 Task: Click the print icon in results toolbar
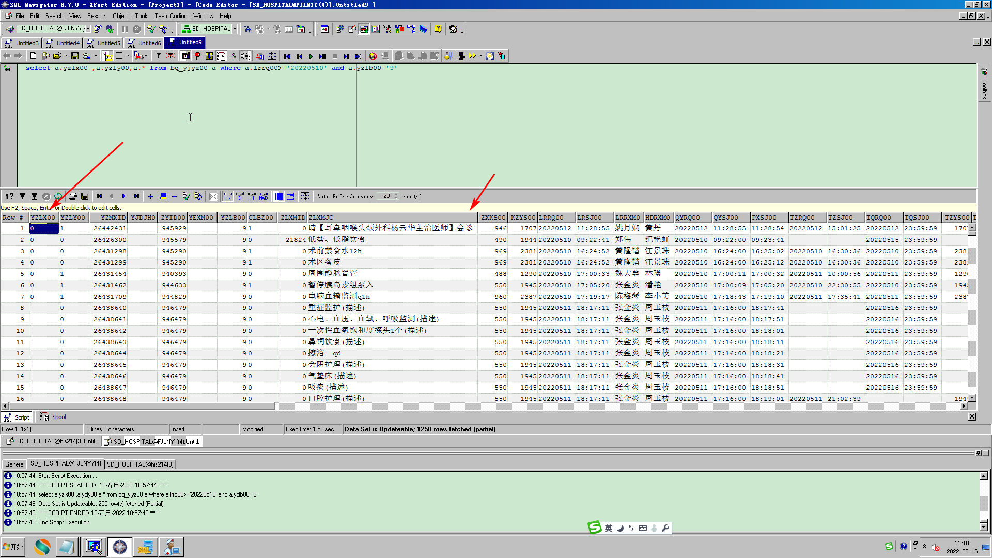[x=73, y=196]
